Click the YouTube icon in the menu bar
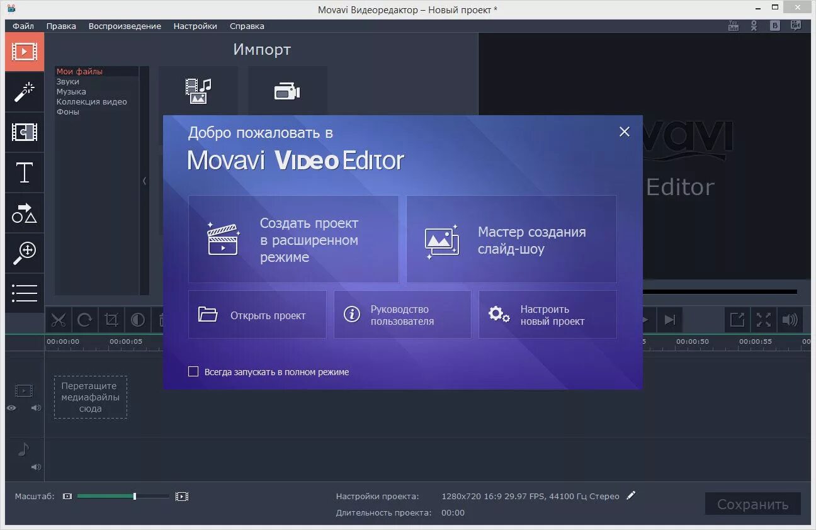 click(x=734, y=26)
